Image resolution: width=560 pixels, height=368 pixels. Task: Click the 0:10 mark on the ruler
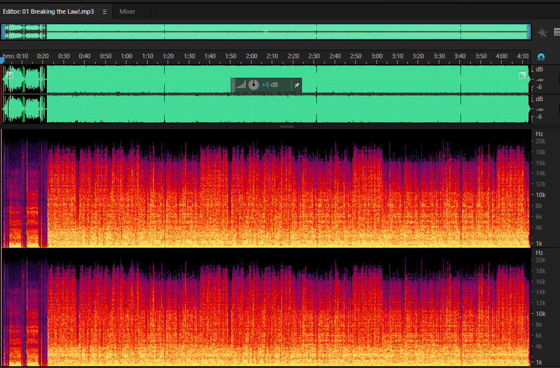coord(22,56)
